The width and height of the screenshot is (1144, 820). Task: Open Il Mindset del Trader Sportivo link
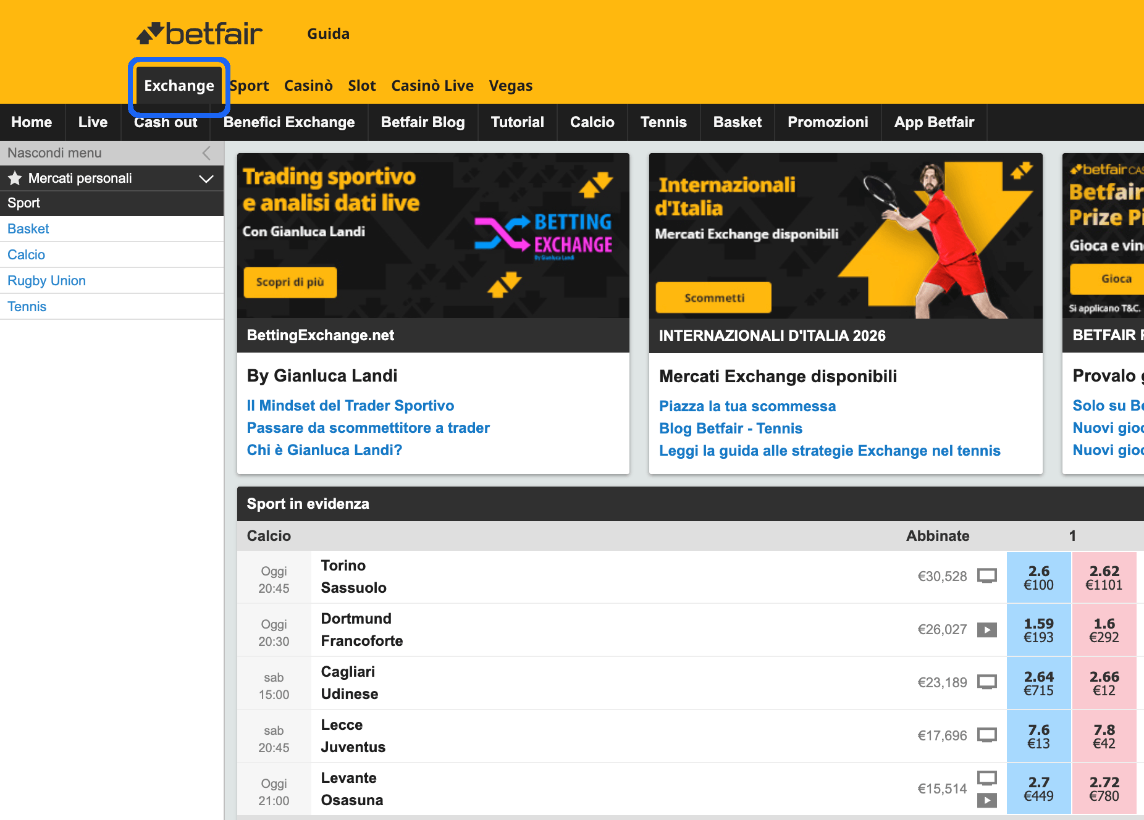pyautogui.click(x=350, y=406)
